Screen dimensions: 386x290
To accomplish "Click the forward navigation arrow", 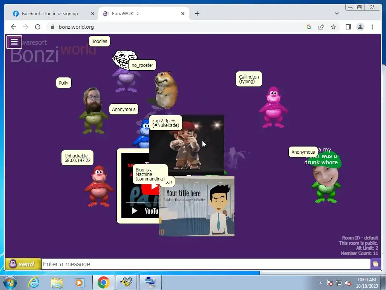I will pos(26,27).
